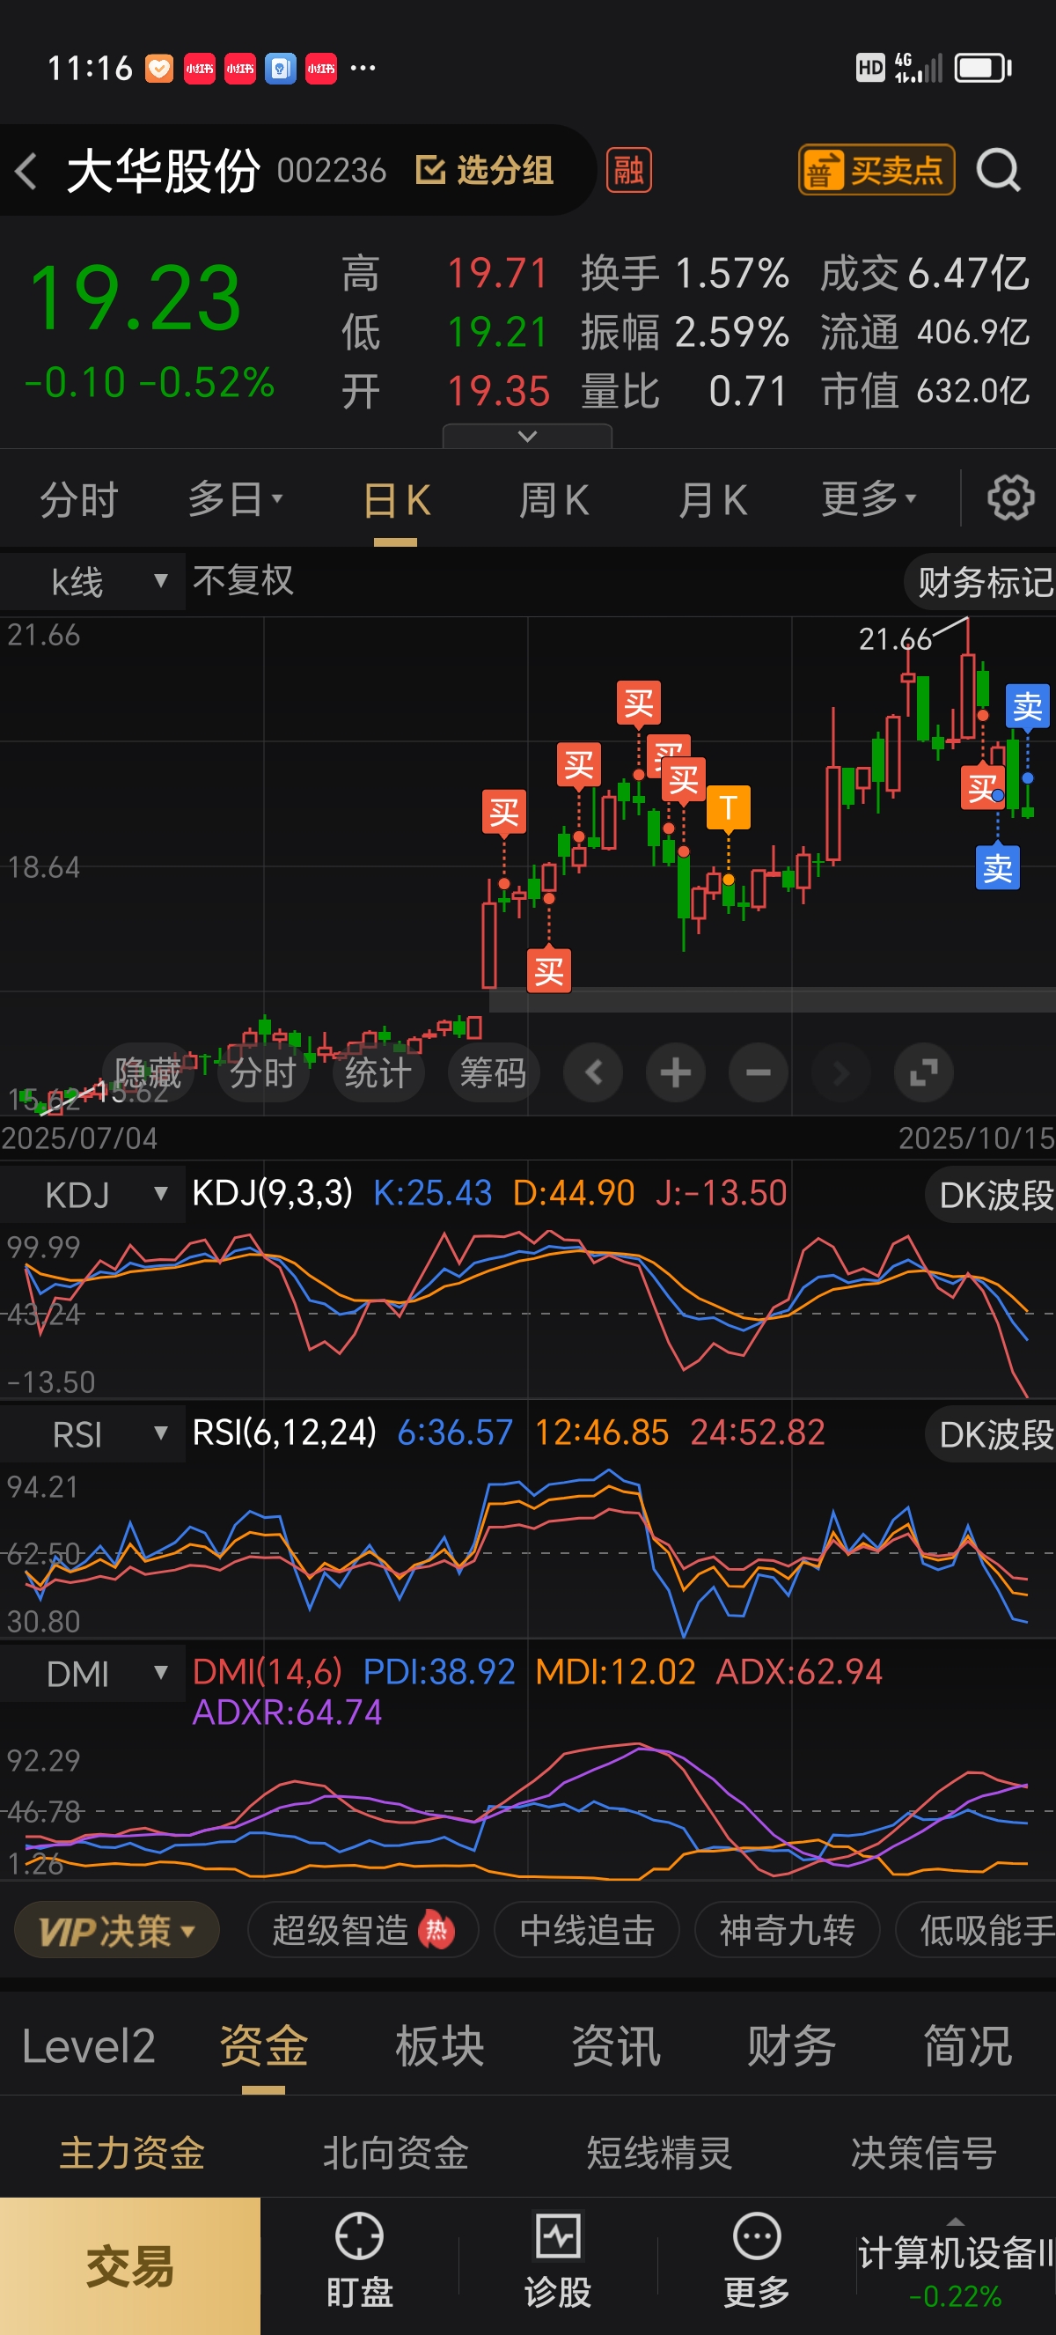Open the 买卖点 buy-sell points button
The width and height of the screenshot is (1056, 2335).
[x=876, y=171]
